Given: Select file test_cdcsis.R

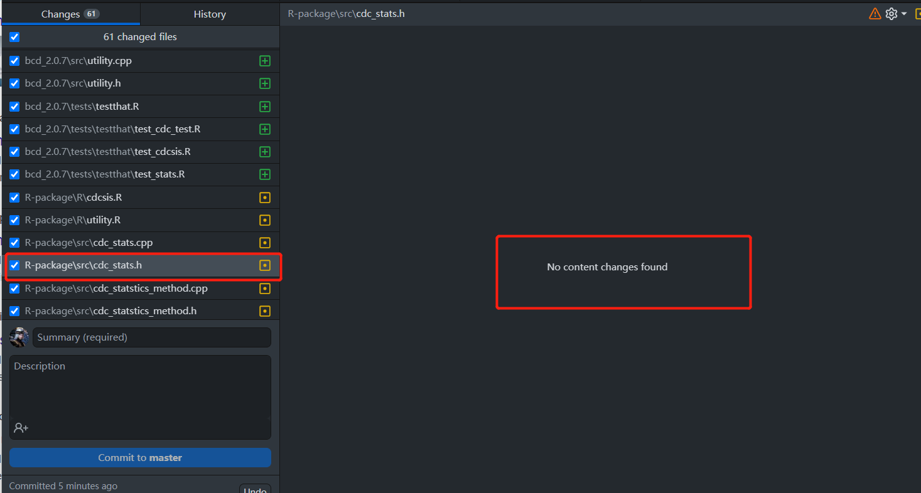Looking at the screenshot, I should 141,152.
